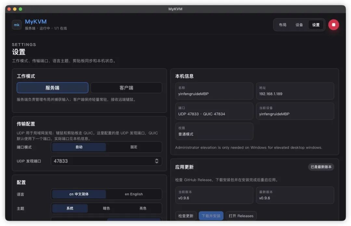Set port mode to 固定

(134, 147)
